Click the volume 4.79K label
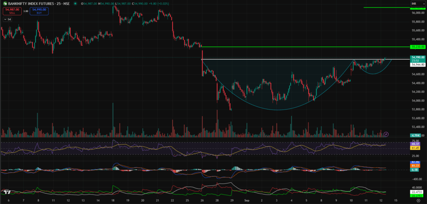Viewport: 427px width, 204px height. tap(415, 135)
